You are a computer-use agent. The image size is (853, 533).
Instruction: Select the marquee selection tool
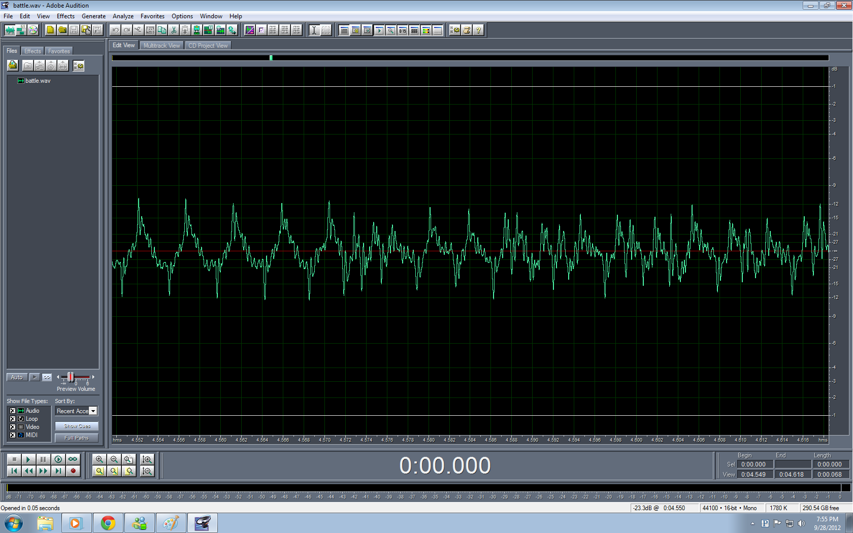pyautogui.click(x=325, y=30)
